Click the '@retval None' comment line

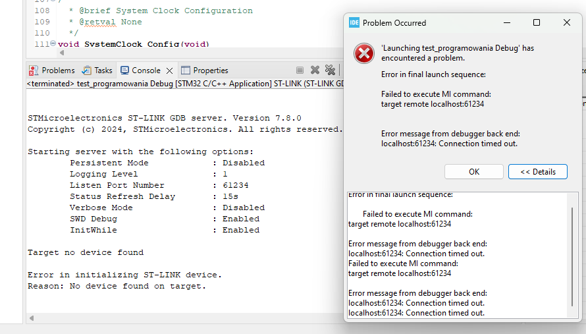[x=105, y=22]
